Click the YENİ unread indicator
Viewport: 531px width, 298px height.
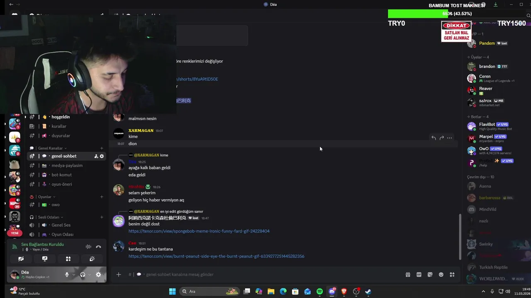pos(15,233)
